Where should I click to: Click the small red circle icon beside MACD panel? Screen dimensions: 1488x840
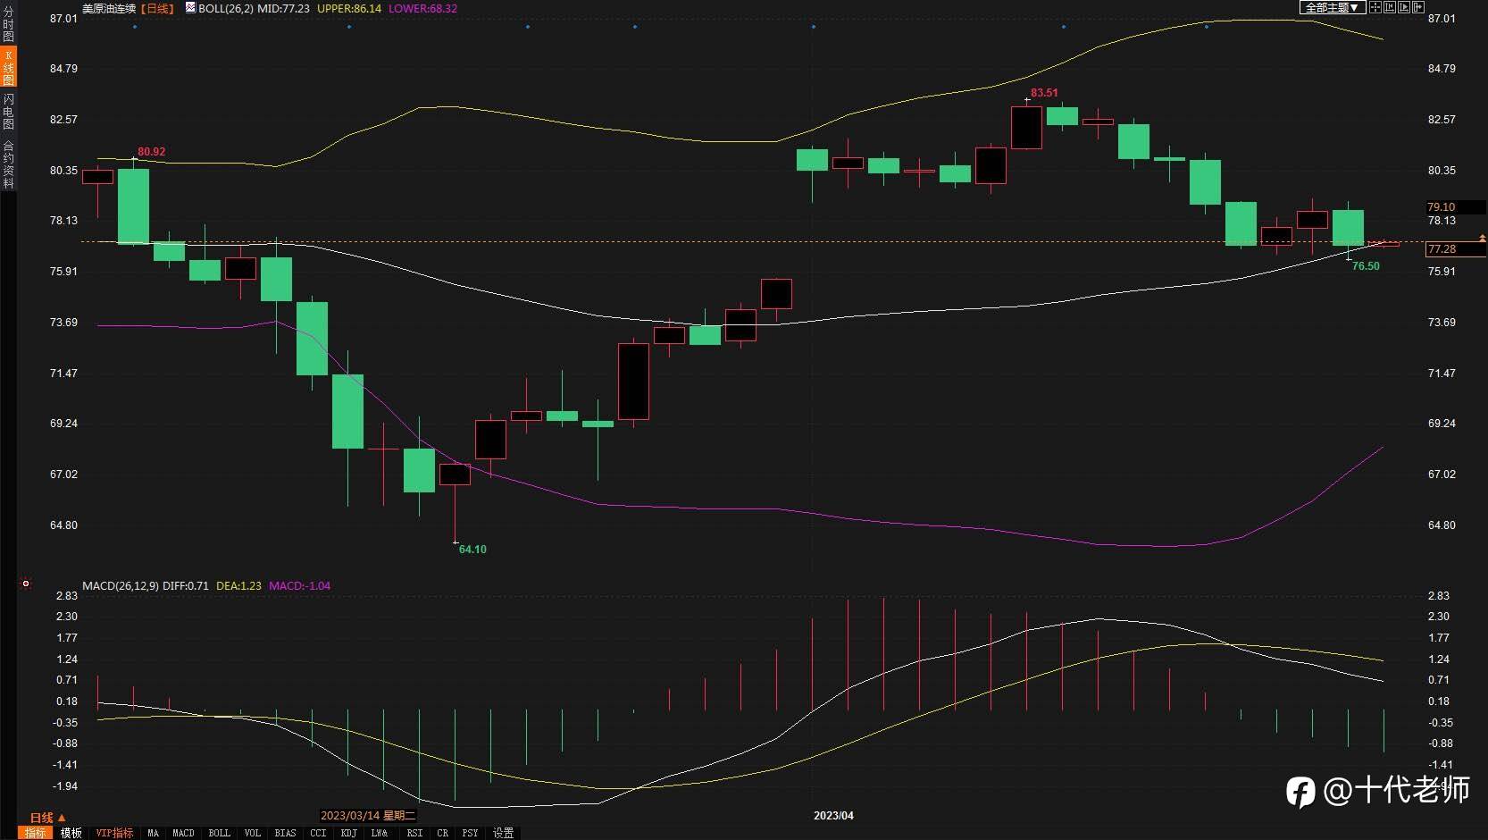[26, 584]
